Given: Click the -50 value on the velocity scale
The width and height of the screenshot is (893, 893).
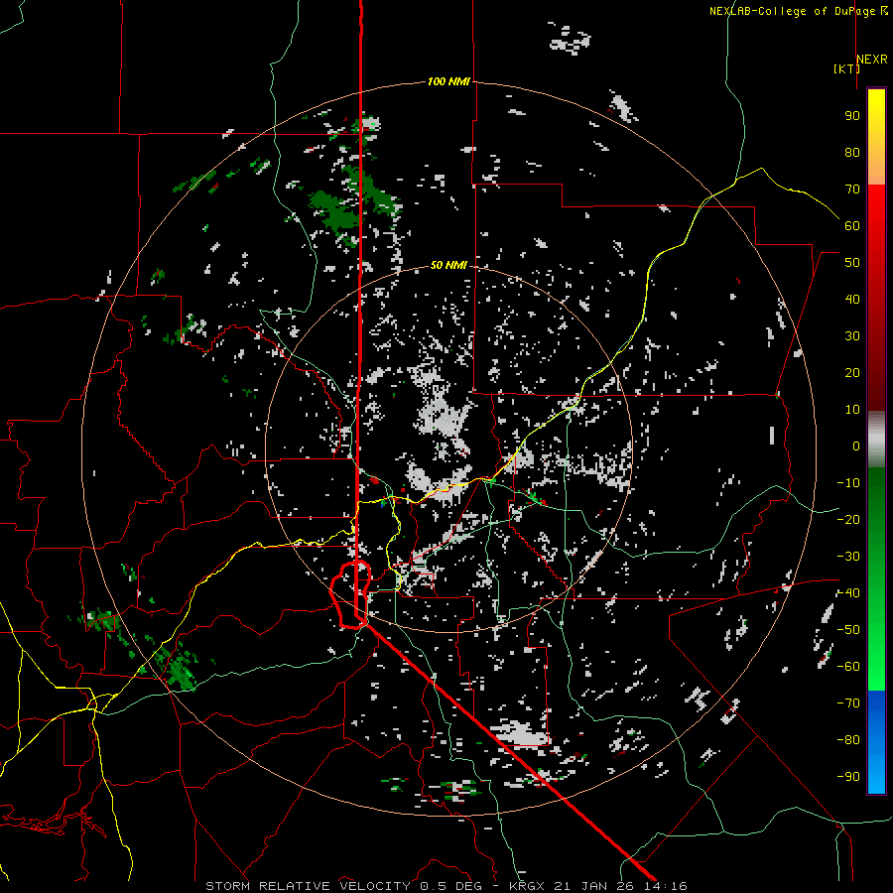Looking at the screenshot, I should [848, 630].
